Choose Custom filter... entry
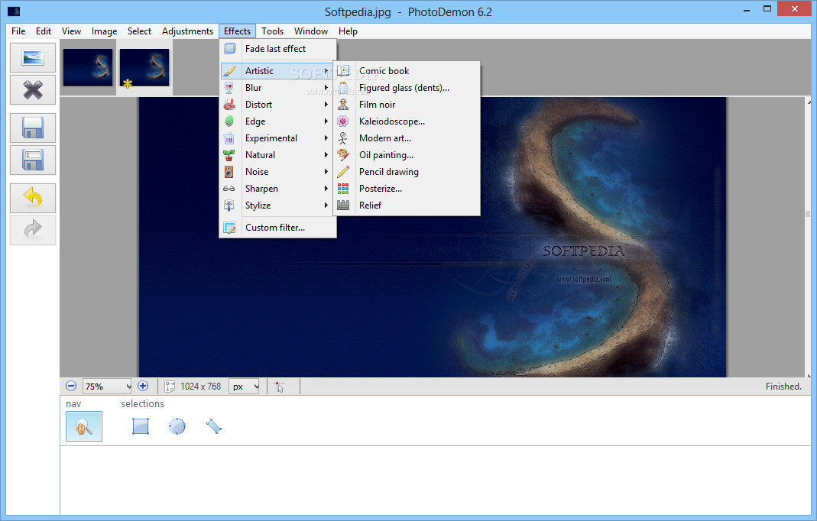This screenshot has height=521, width=817. click(x=277, y=228)
